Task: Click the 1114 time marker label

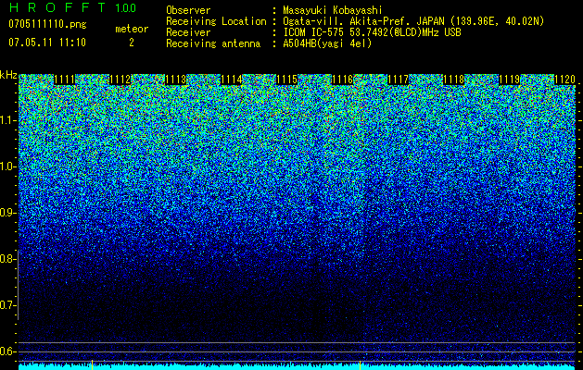Action: tap(232, 80)
